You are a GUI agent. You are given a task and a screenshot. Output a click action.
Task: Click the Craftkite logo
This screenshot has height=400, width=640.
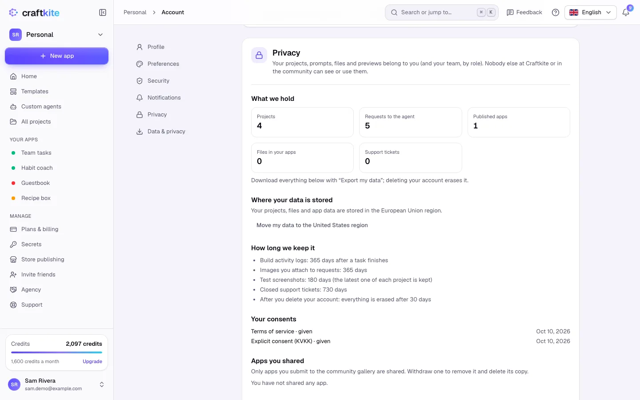[34, 13]
